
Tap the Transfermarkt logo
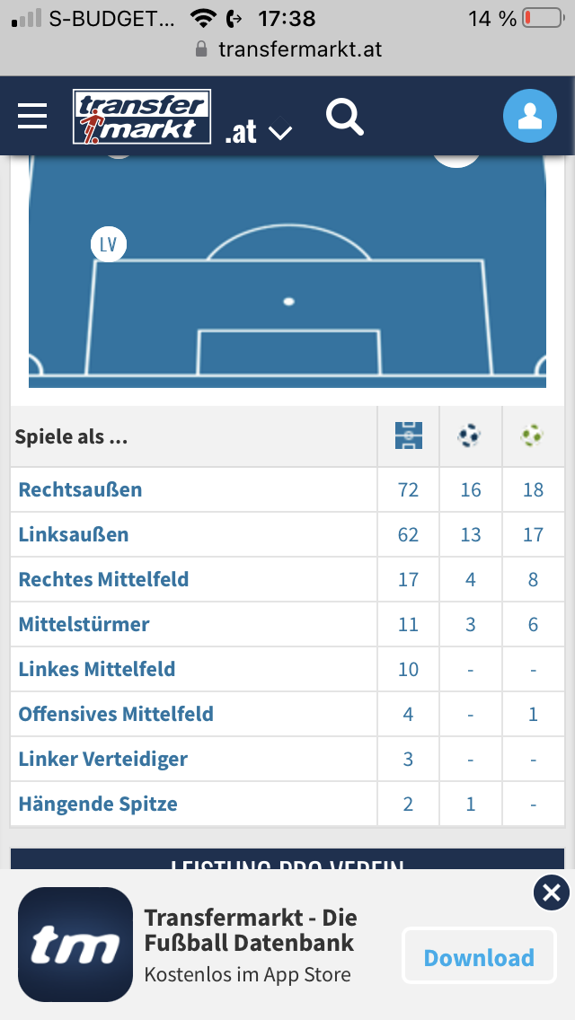click(142, 117)
